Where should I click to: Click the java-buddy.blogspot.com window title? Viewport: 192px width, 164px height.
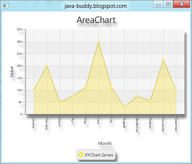(x=96, y=6)
